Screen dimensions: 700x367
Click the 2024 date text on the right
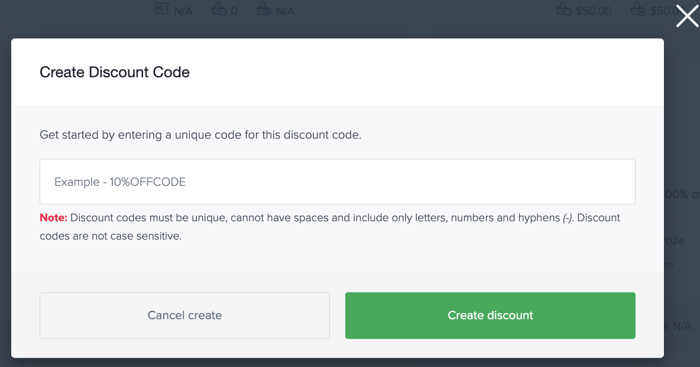(x=674, y=241)
